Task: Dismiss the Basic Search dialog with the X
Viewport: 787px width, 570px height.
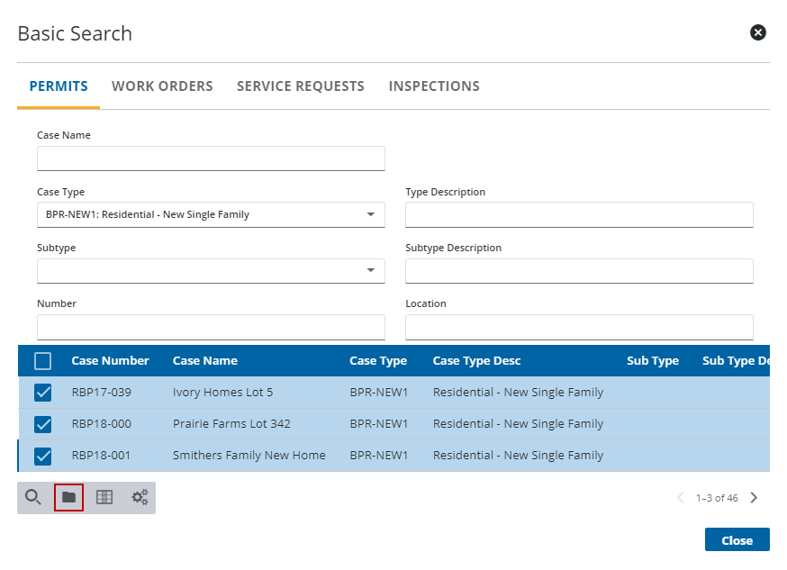Action: coord(757,32)
